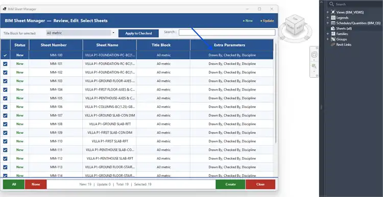Open the steering wheel options arrow
This screenshot has width=383, height=197.
(314, 60)
